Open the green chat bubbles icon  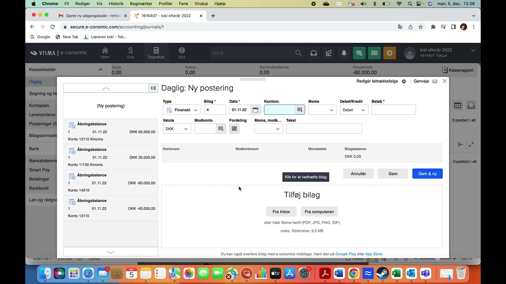click(359, 53)
